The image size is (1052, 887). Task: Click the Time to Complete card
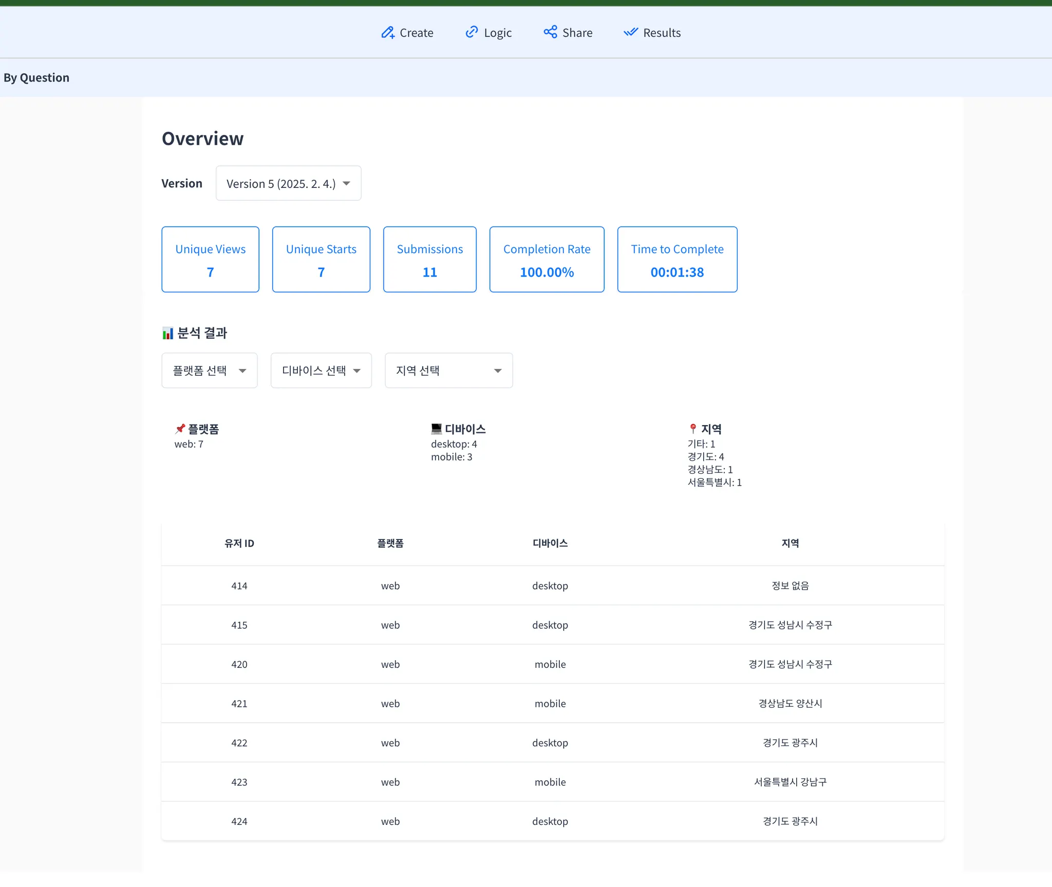[x=677, y=260]
